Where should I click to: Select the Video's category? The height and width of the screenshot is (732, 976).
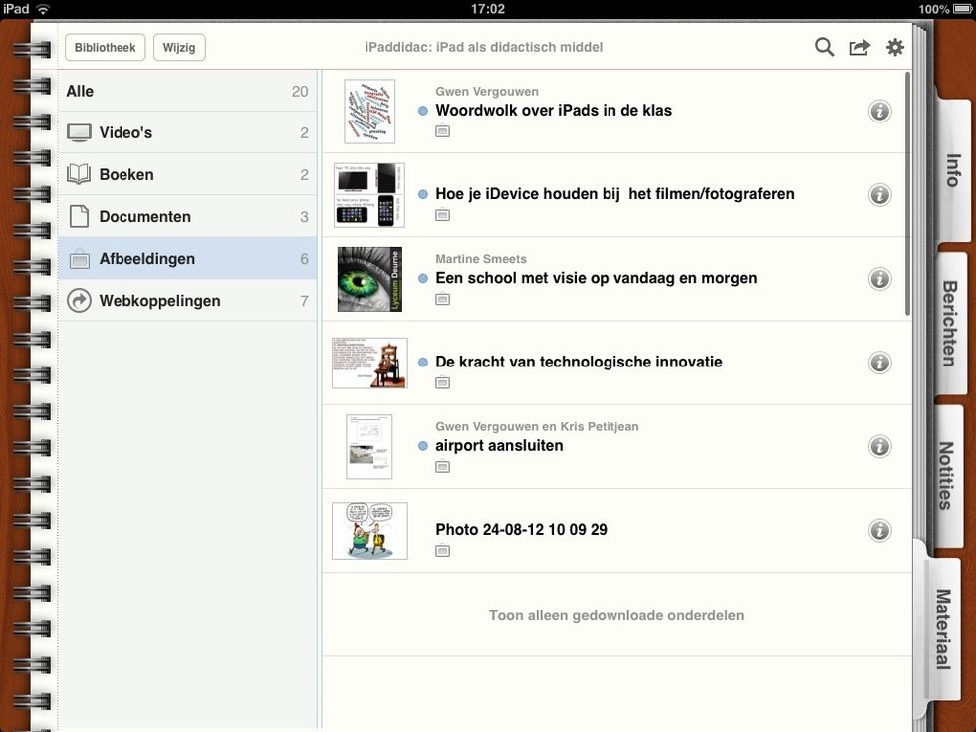187,132
